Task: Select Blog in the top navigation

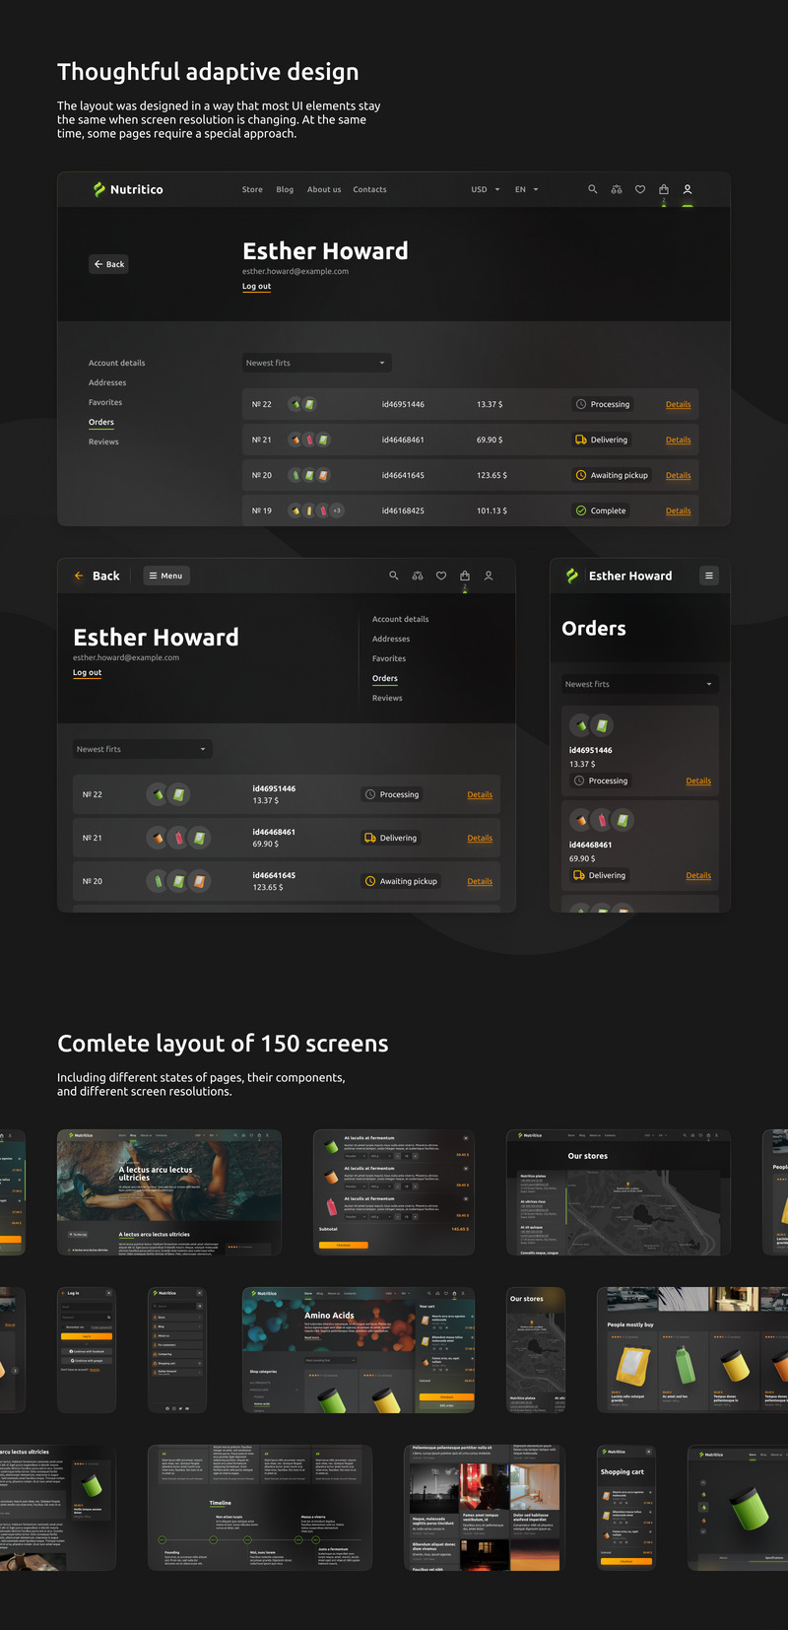Action: coord(285,189)
